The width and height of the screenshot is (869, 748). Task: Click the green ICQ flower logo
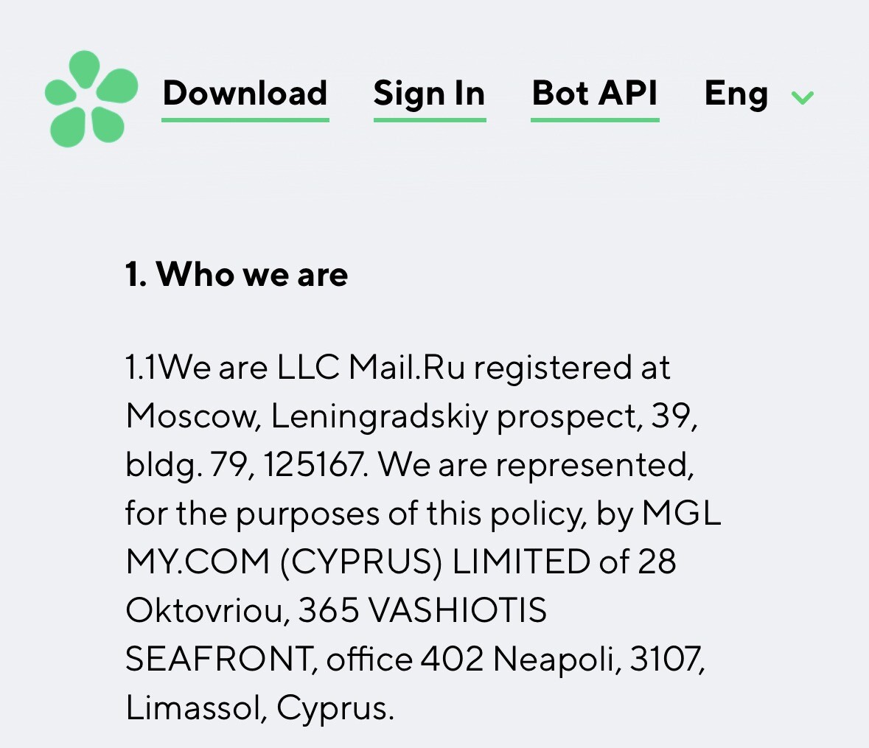click(x=91, y=99)
